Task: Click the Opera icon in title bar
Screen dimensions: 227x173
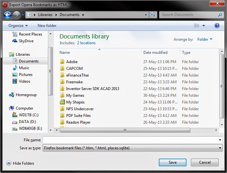Action: coord(5,5)
